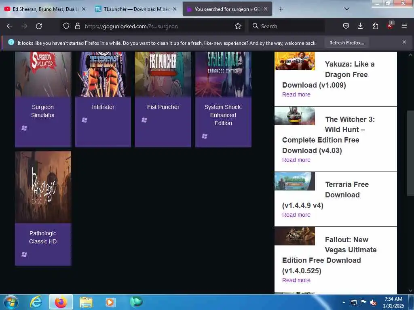Screen dimensions: 414x310
Task: Click Read more under Terraria
Action: tap(296, 215)
